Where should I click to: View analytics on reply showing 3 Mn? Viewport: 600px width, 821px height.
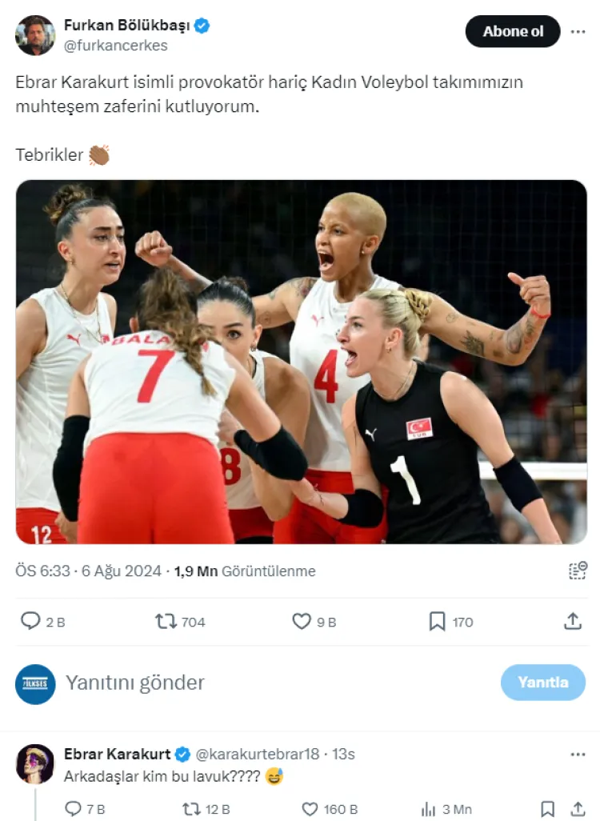coord(428,810)
